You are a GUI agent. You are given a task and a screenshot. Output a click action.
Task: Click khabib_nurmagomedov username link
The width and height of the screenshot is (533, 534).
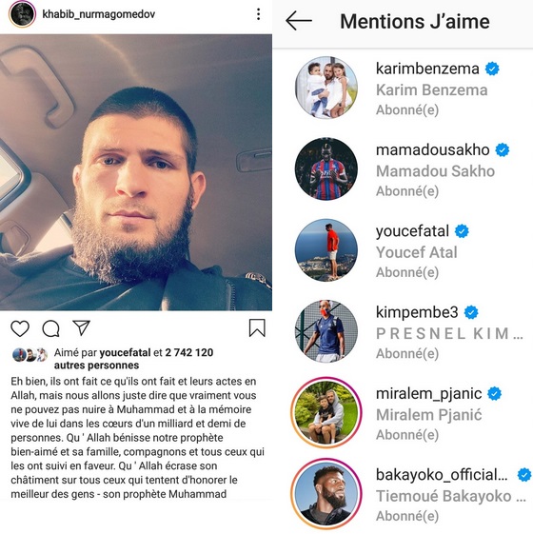[x=98, y=14]
